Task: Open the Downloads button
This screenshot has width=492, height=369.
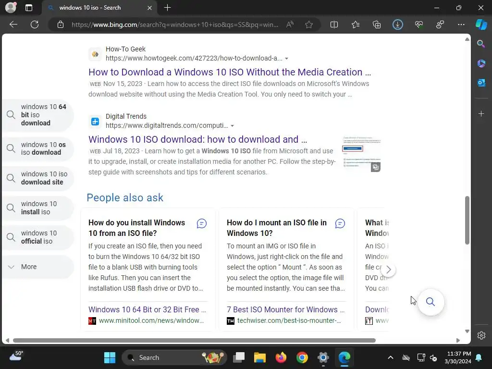Action: [x=397, y=25]
